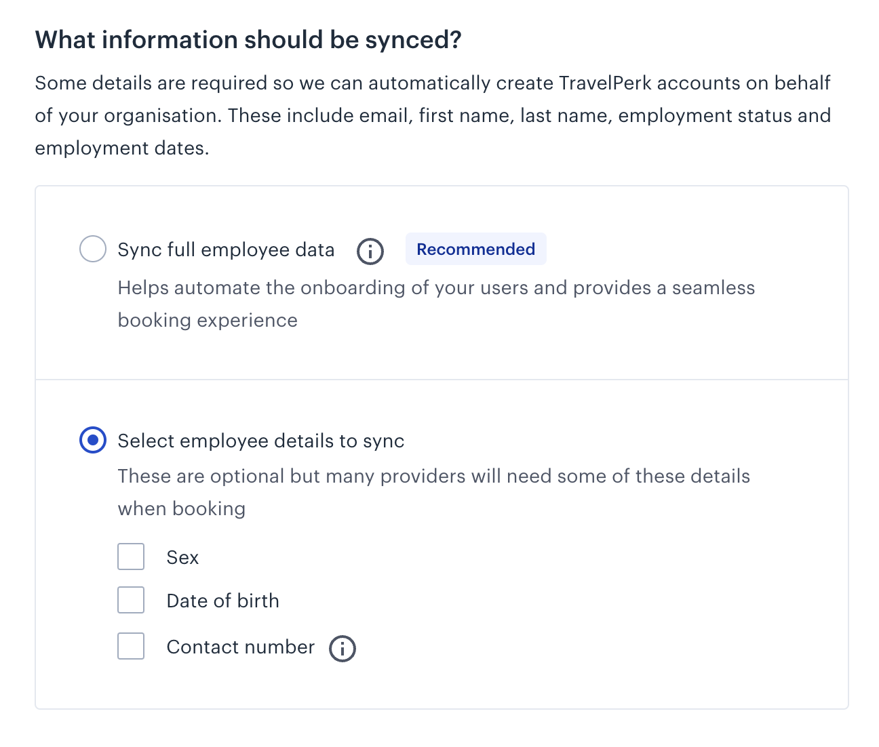Click the Recommended badge
The width and height of the screenshot is (879, 747).
point(476,249)
